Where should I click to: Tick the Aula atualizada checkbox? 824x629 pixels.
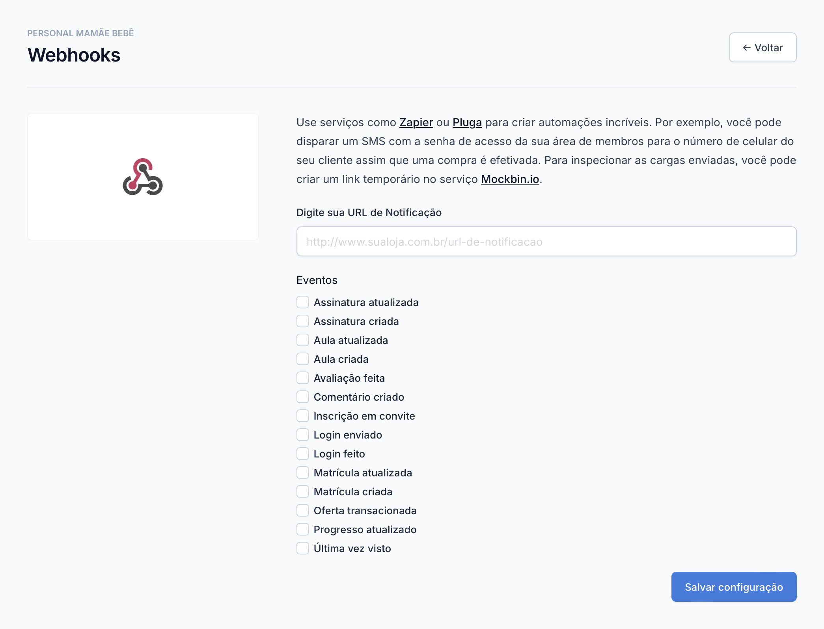[303, 340]
